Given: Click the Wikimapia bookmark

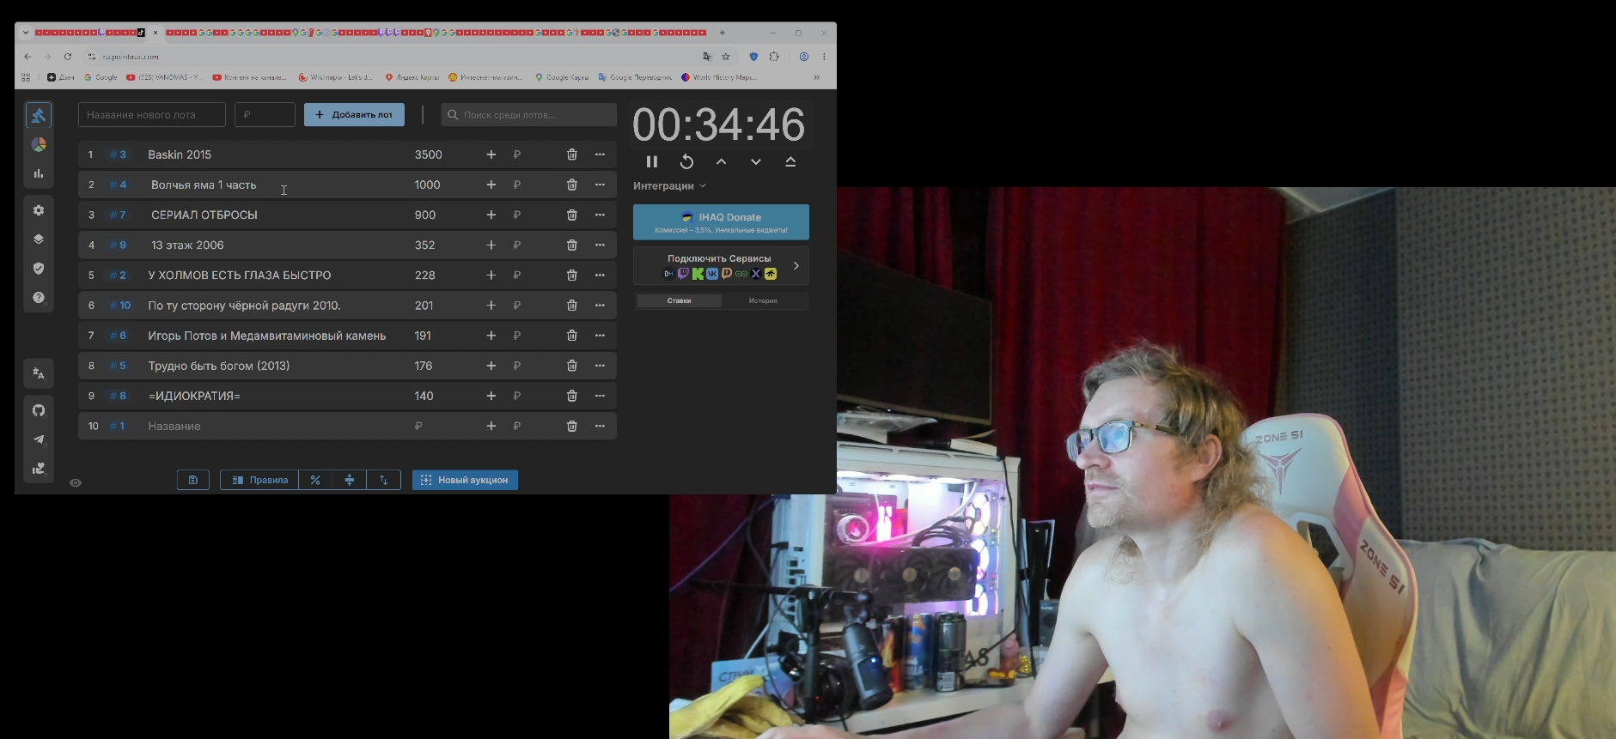Looking at the screenshot, I should 336,77.
